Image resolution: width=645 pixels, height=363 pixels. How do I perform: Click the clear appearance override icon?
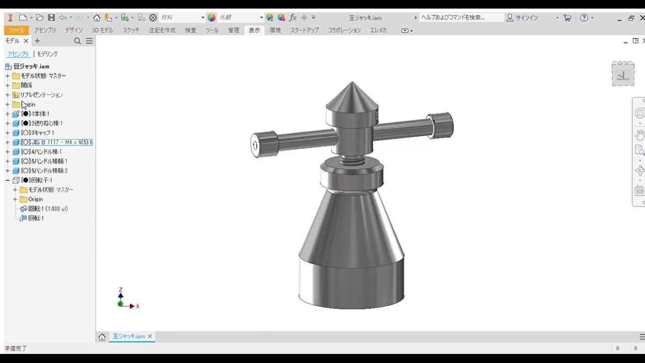[x=281, y=18]
